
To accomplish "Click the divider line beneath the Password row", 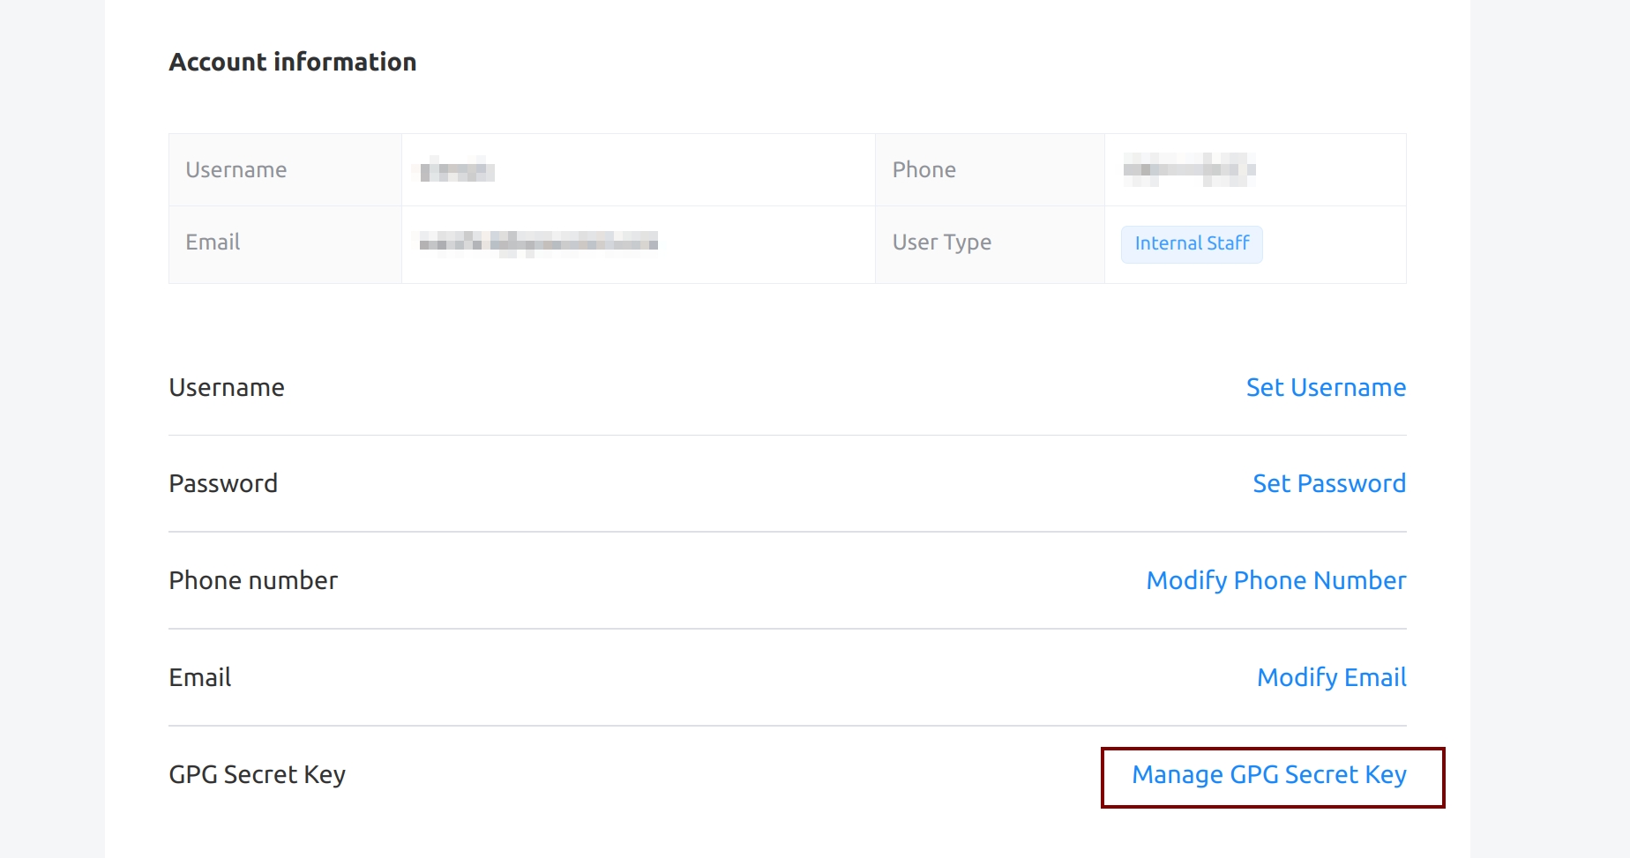I will point(787,532).
